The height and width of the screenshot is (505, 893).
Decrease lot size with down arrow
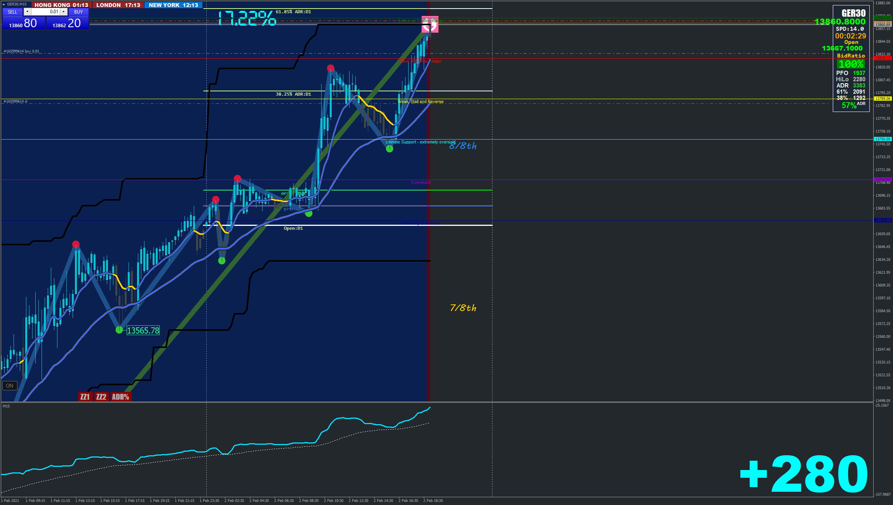(x=27, y=12)
